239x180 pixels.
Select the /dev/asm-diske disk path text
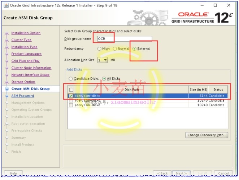click(87, 105)
